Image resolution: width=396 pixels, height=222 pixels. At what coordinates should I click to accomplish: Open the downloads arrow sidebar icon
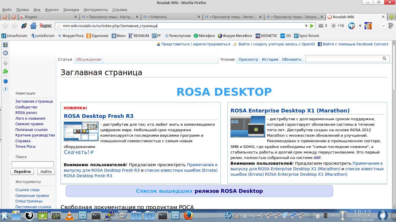tap(5, 63)
